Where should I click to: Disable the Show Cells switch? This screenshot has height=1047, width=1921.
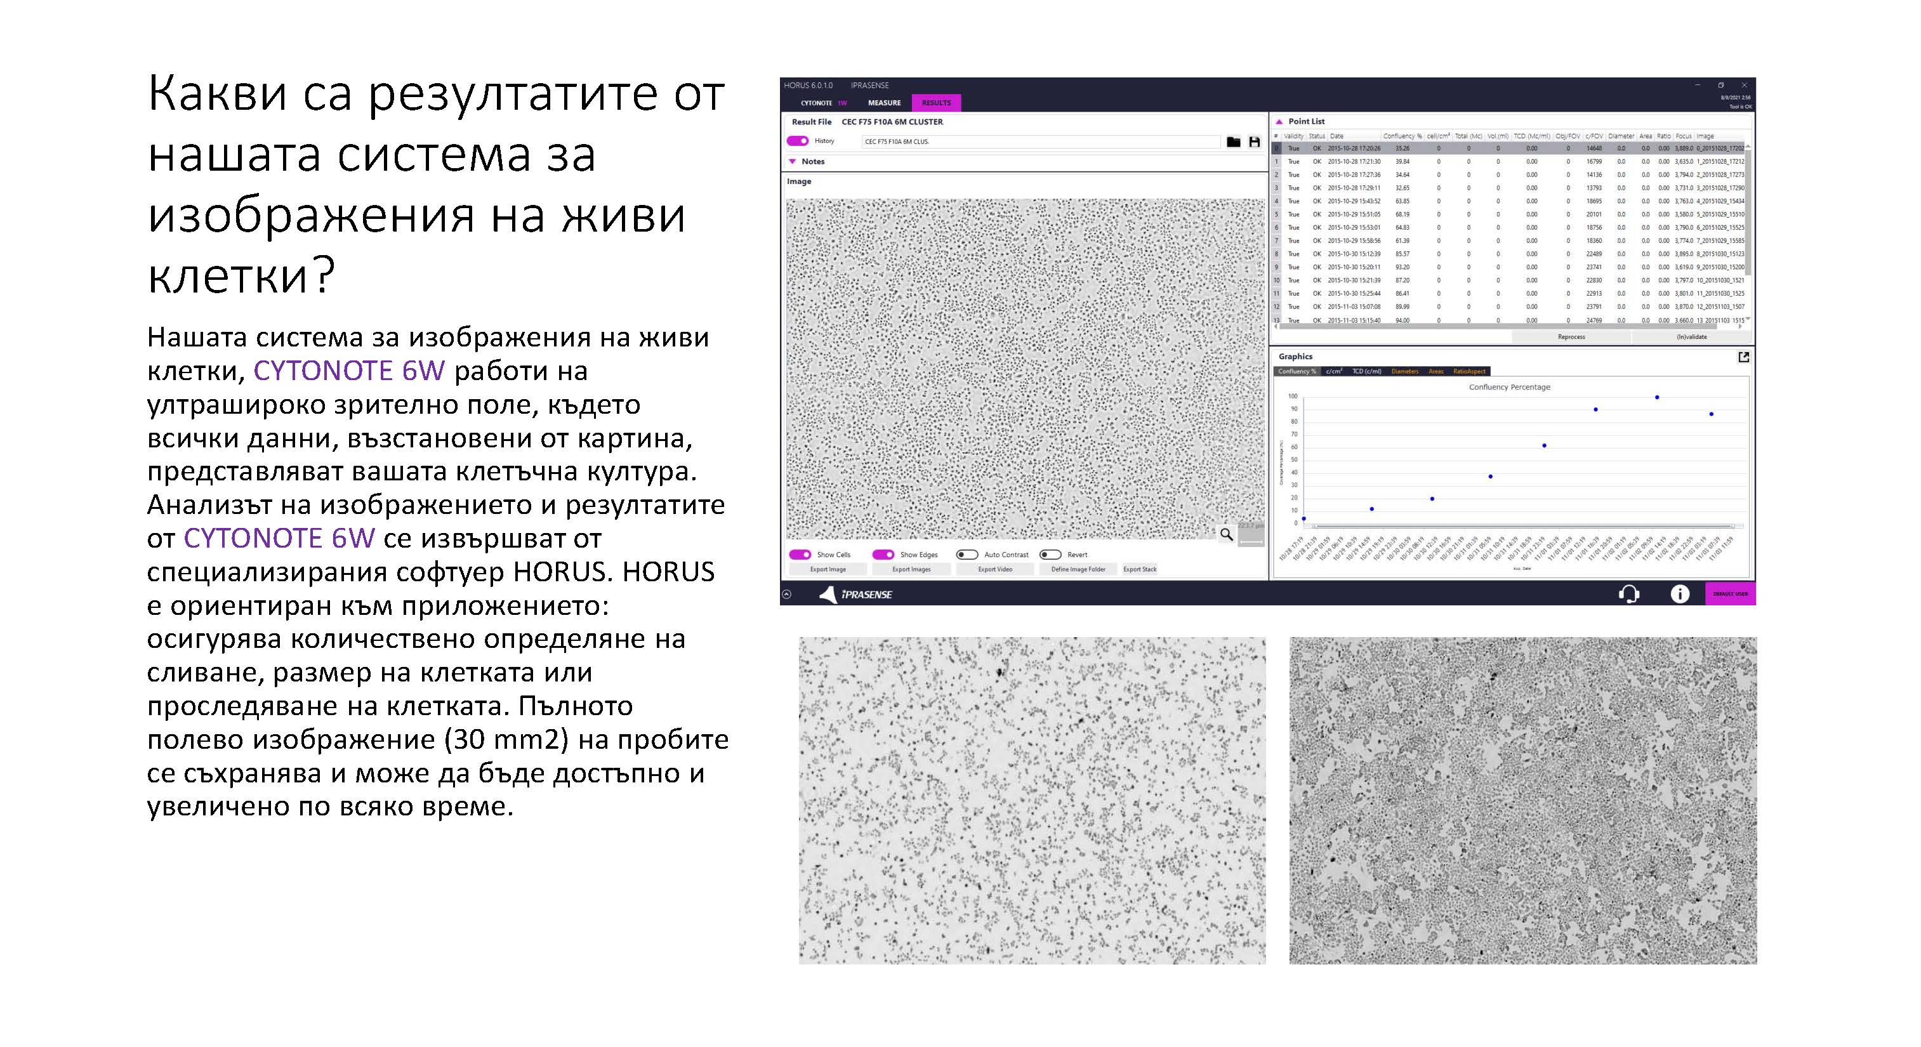[x=800, y=555]
